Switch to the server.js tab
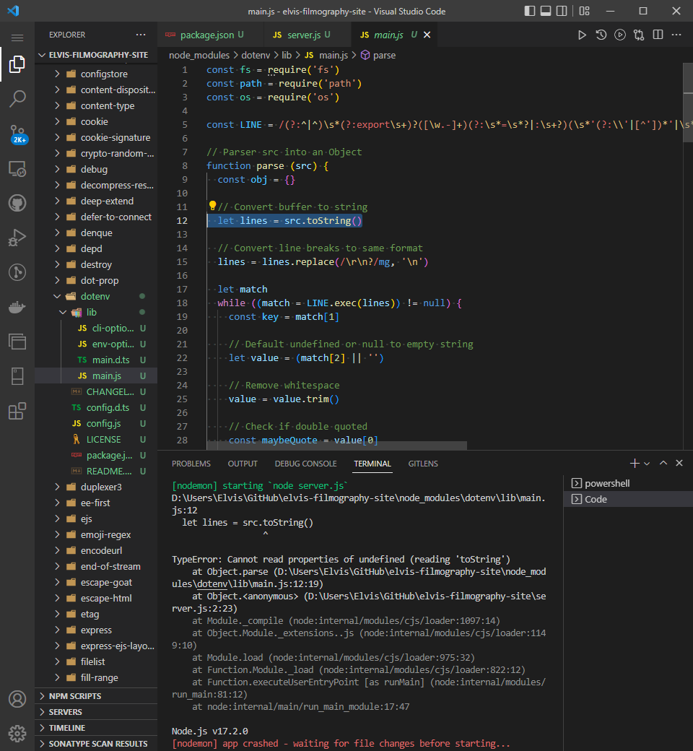 (306, 34)
